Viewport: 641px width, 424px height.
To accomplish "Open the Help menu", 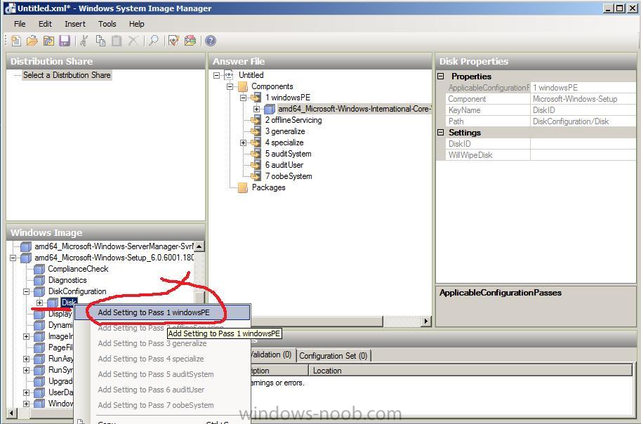I will [x=136, y=24].
